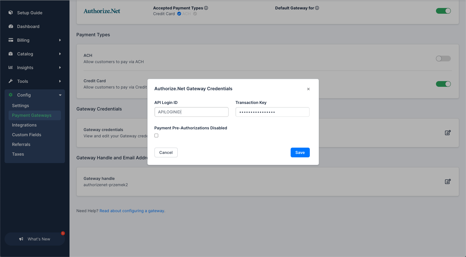The height and width of the screenshot is (257, 466).
Task: Click the Setup Guide cube icon
Action: tap(11, 13)
